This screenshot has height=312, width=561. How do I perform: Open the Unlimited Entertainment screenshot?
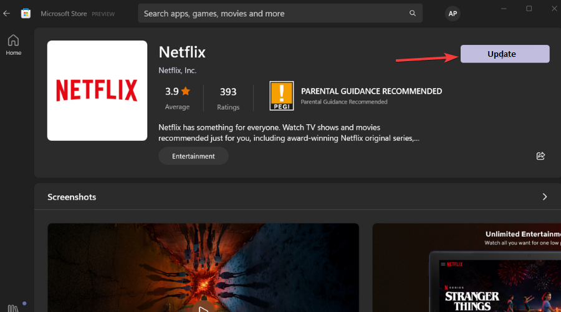466,268
